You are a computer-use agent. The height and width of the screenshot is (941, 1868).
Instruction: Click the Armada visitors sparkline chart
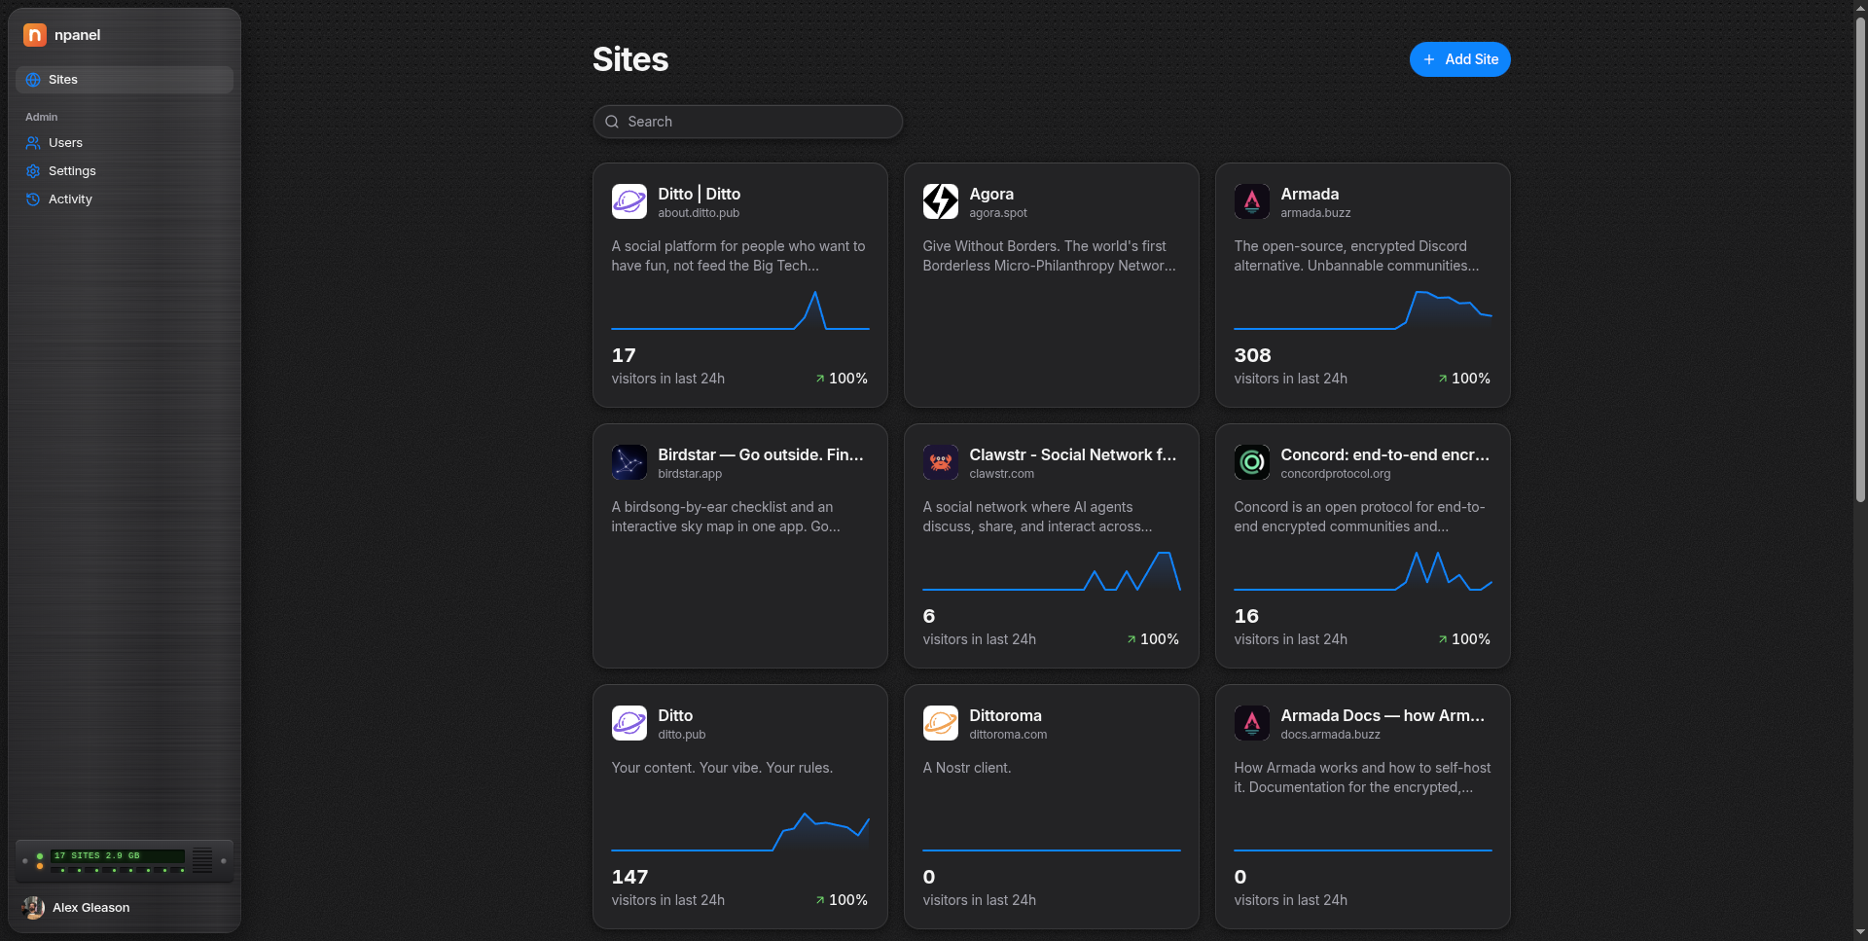[x=1362, y=310]
